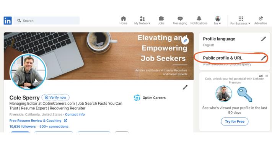This screenshot has height=153, width=272.
Task: Click the Try for Free button
Action: pyautogui.click(x=235, y=121)
